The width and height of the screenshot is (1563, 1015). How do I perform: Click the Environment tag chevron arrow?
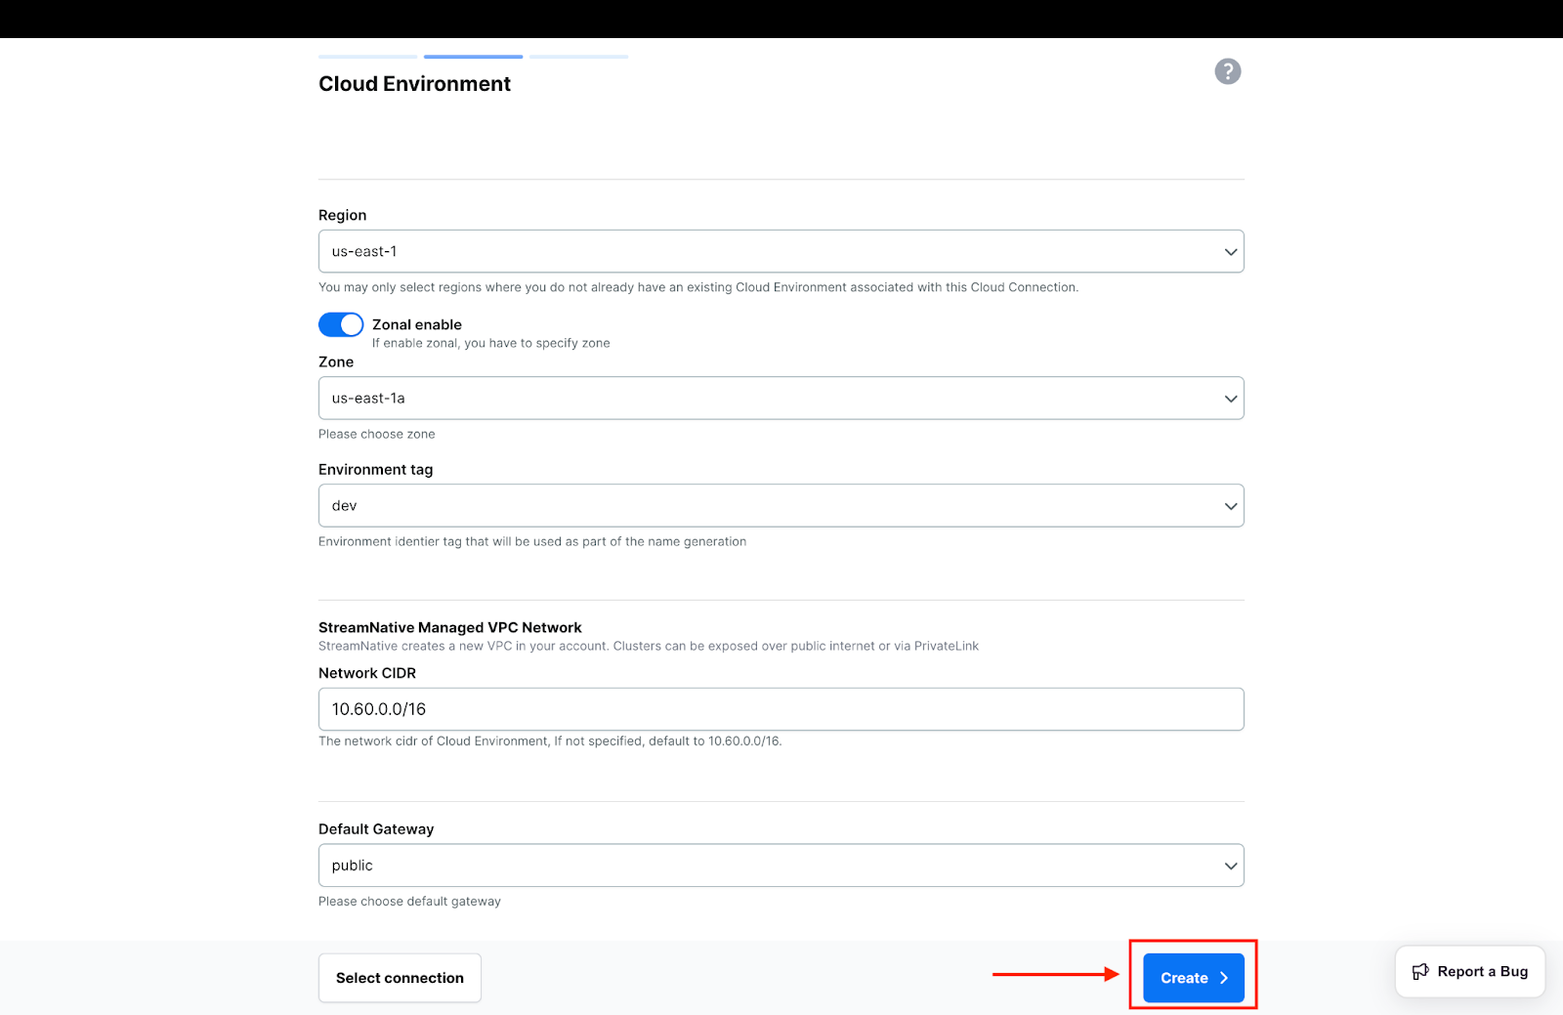pos(1231,506)
